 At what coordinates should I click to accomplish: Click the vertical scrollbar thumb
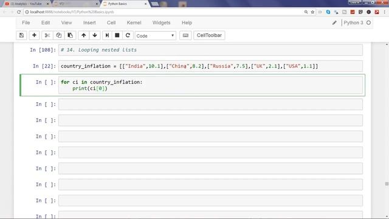pos(387,184)
